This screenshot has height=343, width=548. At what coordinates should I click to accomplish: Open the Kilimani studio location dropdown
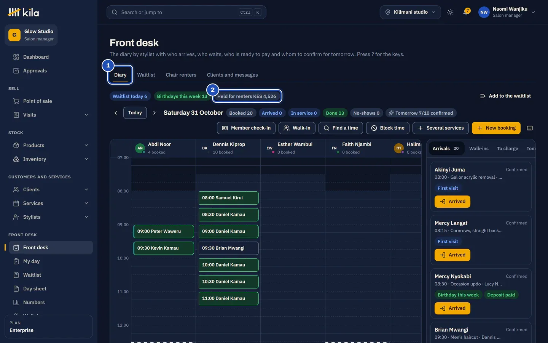click(x=410, y=12)
